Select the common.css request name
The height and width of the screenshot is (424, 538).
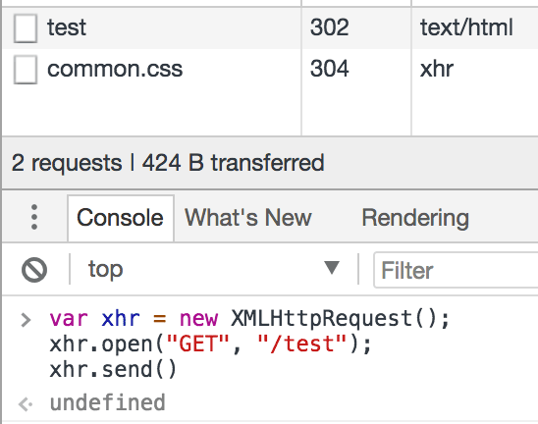115,69
